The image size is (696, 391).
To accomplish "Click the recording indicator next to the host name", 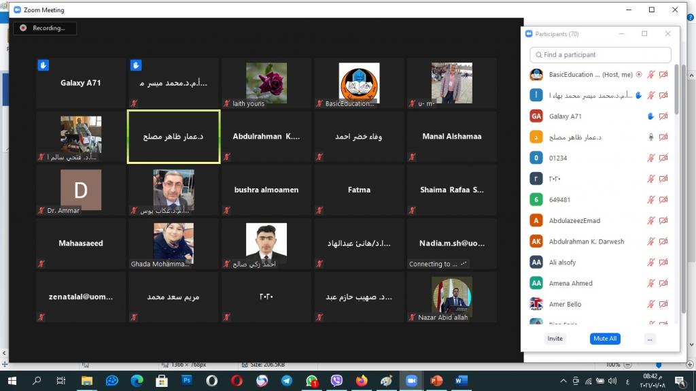I will point(638,75).
